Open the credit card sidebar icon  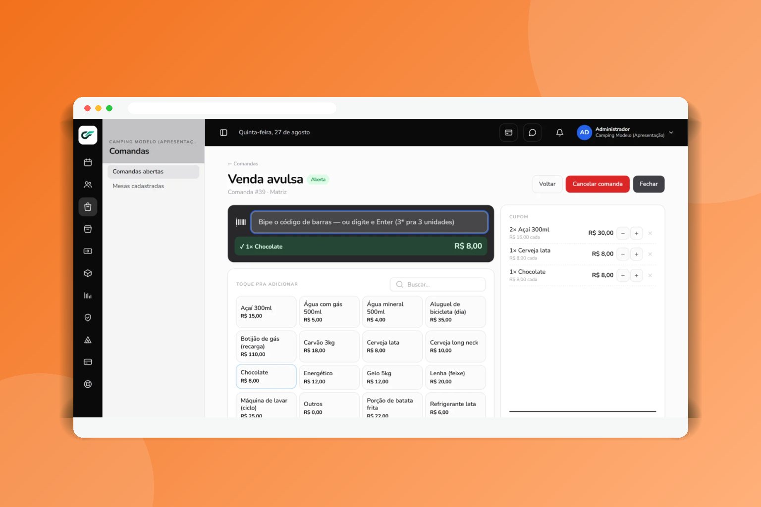[88, 362]
